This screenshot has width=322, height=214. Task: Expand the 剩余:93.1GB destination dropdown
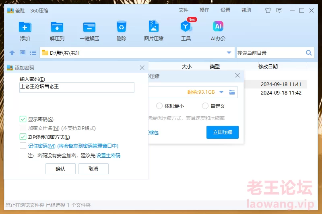pyautogui.click(x=221, y=92)
